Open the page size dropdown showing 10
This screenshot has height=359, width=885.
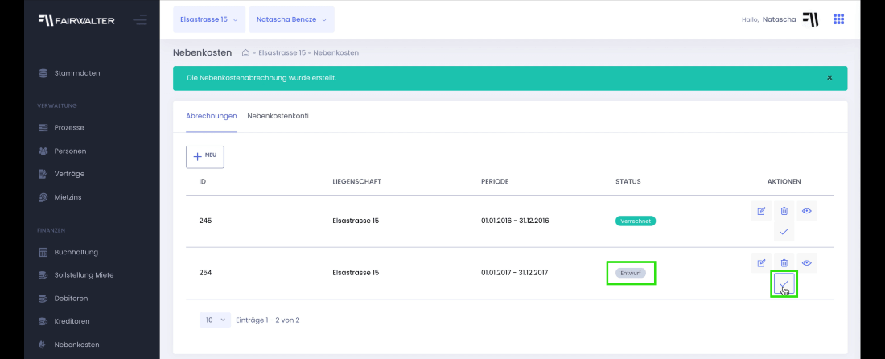[x=215, y=320]
